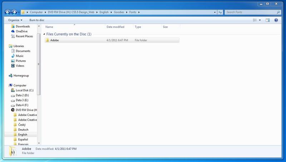Open the Music library

pyautogui.click(x=17, y=56)
